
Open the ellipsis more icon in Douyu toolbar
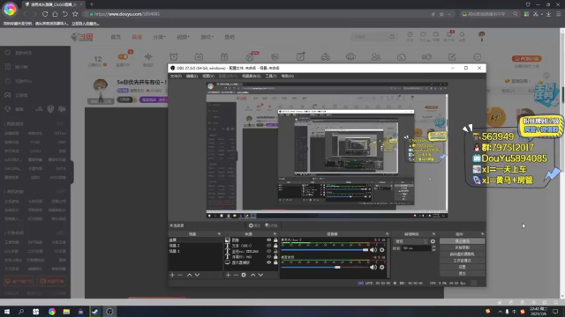click(477, 56)
